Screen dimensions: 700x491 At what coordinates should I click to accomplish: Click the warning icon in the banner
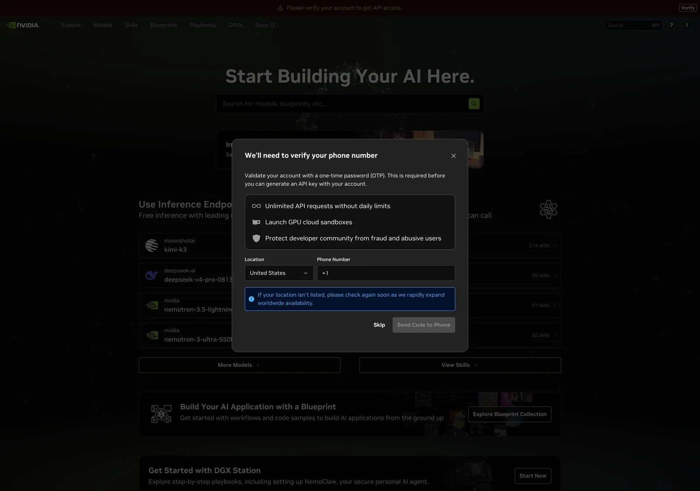(x=280, y=8)
